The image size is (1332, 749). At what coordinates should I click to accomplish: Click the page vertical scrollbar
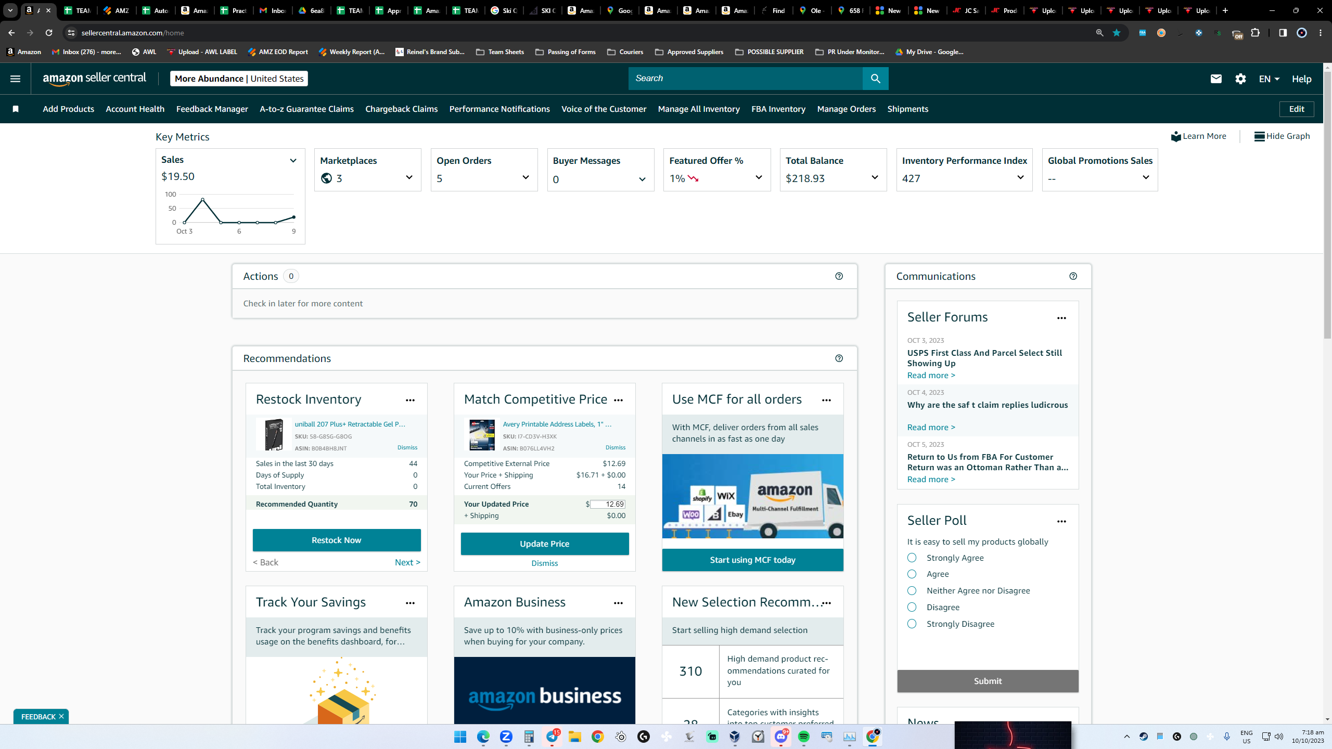[x=1327, y=205]
